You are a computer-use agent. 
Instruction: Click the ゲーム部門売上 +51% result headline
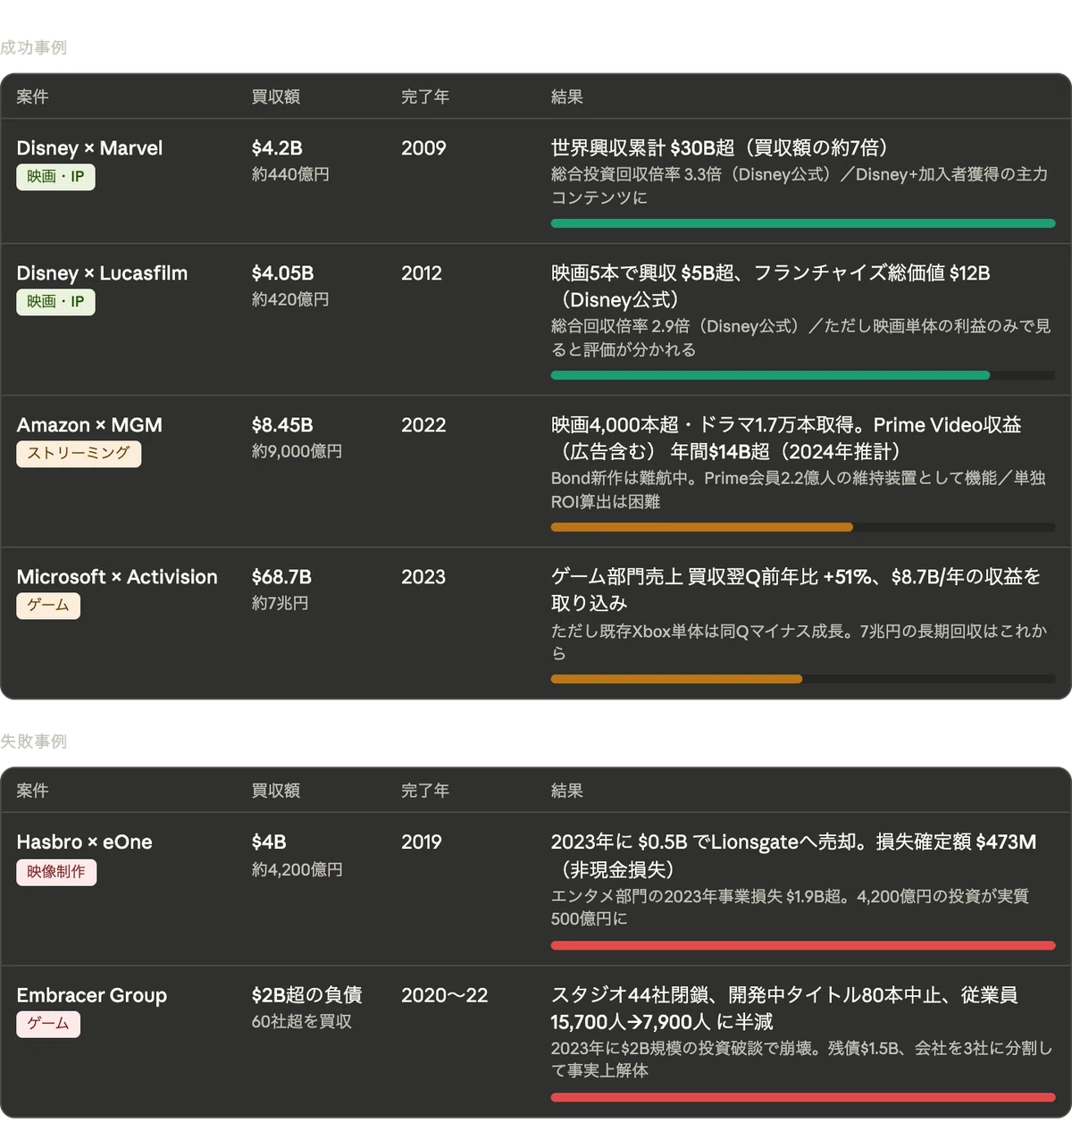click(796, 591)
